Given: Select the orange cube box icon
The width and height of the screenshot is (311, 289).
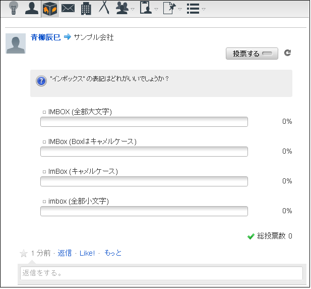Looking at the screenshot, I should tap(50, 9).
